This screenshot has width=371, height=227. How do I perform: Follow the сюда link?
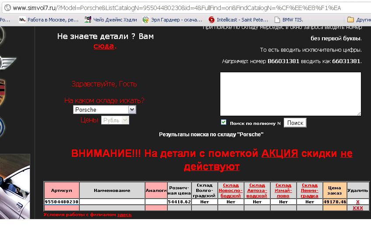104,46
